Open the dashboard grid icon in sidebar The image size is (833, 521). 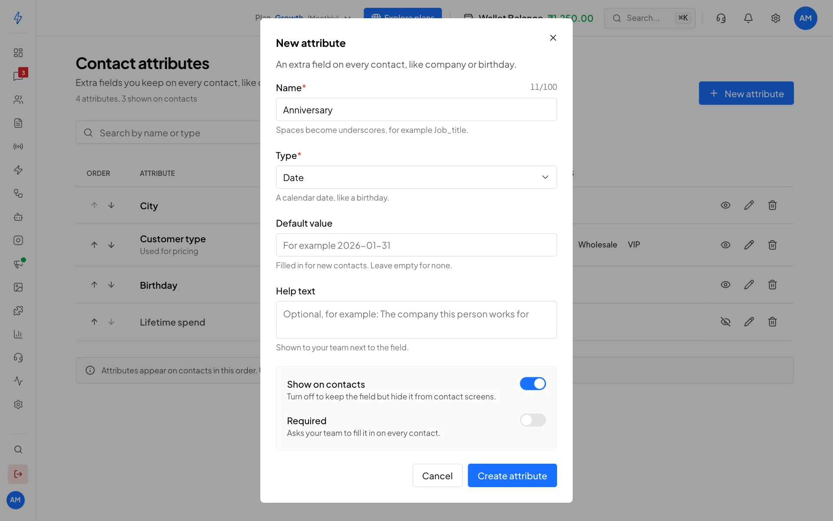click(18, 53)
